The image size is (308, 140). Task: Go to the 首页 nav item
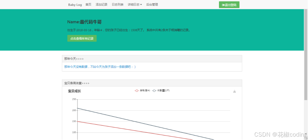88,5
